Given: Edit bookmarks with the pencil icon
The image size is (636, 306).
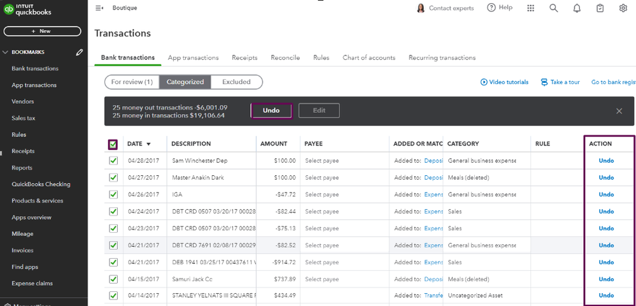Looking at the screenshot, I should (x=80, y=52).
